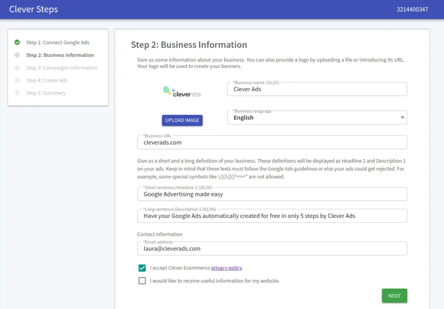Viewport: 444px width, 309px height.
Task: Focus the Business URL field
Action: click(x=272, y=142)
